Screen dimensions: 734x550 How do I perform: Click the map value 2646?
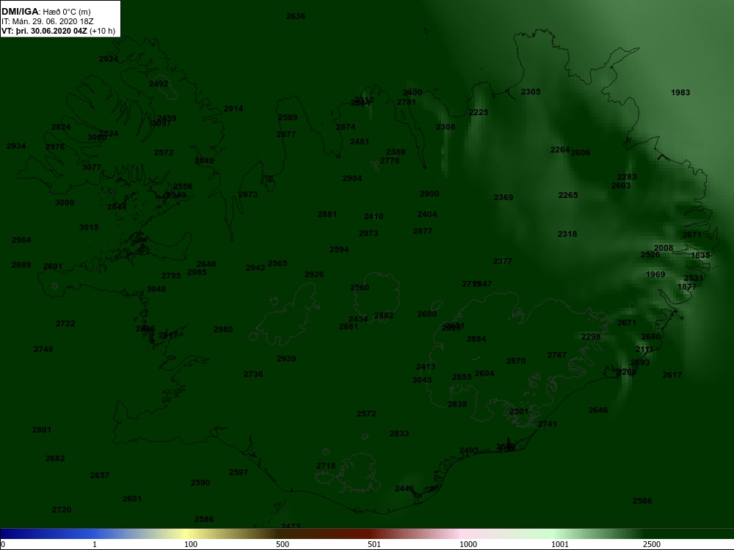click(598, 410)
